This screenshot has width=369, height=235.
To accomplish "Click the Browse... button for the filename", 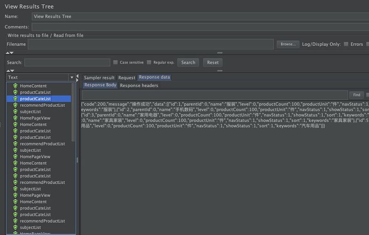I will (288, 44).
